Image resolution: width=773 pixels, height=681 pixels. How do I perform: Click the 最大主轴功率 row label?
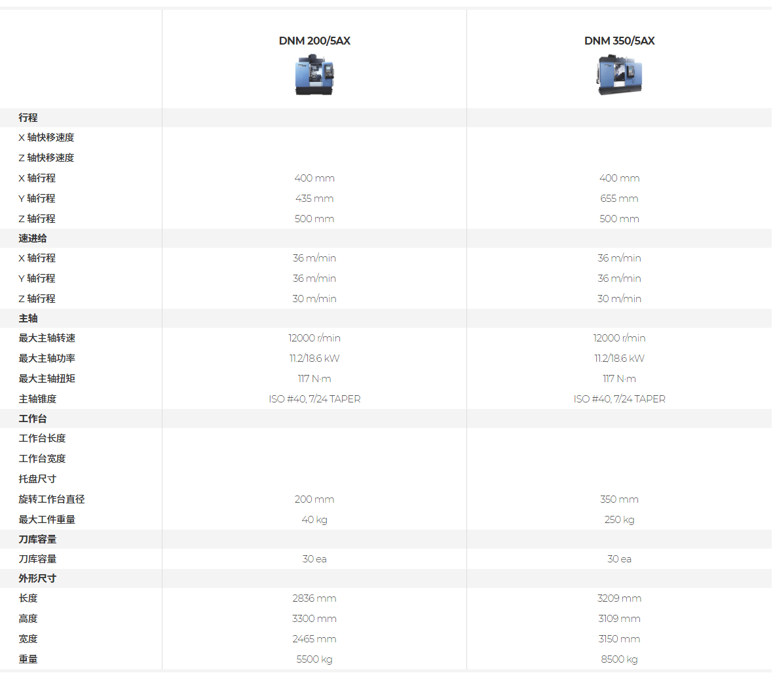pyautogui.click(x=47, y=359)
